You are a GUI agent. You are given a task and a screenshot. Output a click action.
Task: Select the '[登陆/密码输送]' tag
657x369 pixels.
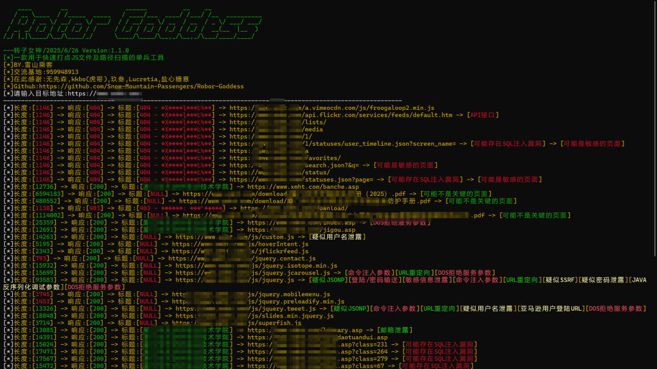tap(375, 280)
